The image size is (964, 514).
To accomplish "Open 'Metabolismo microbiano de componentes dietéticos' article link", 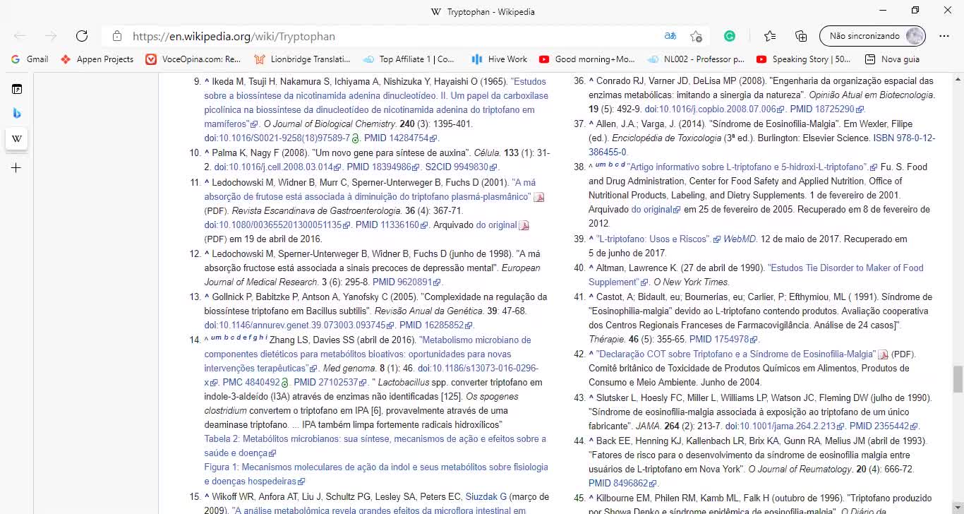I will (x=367, y=354).
